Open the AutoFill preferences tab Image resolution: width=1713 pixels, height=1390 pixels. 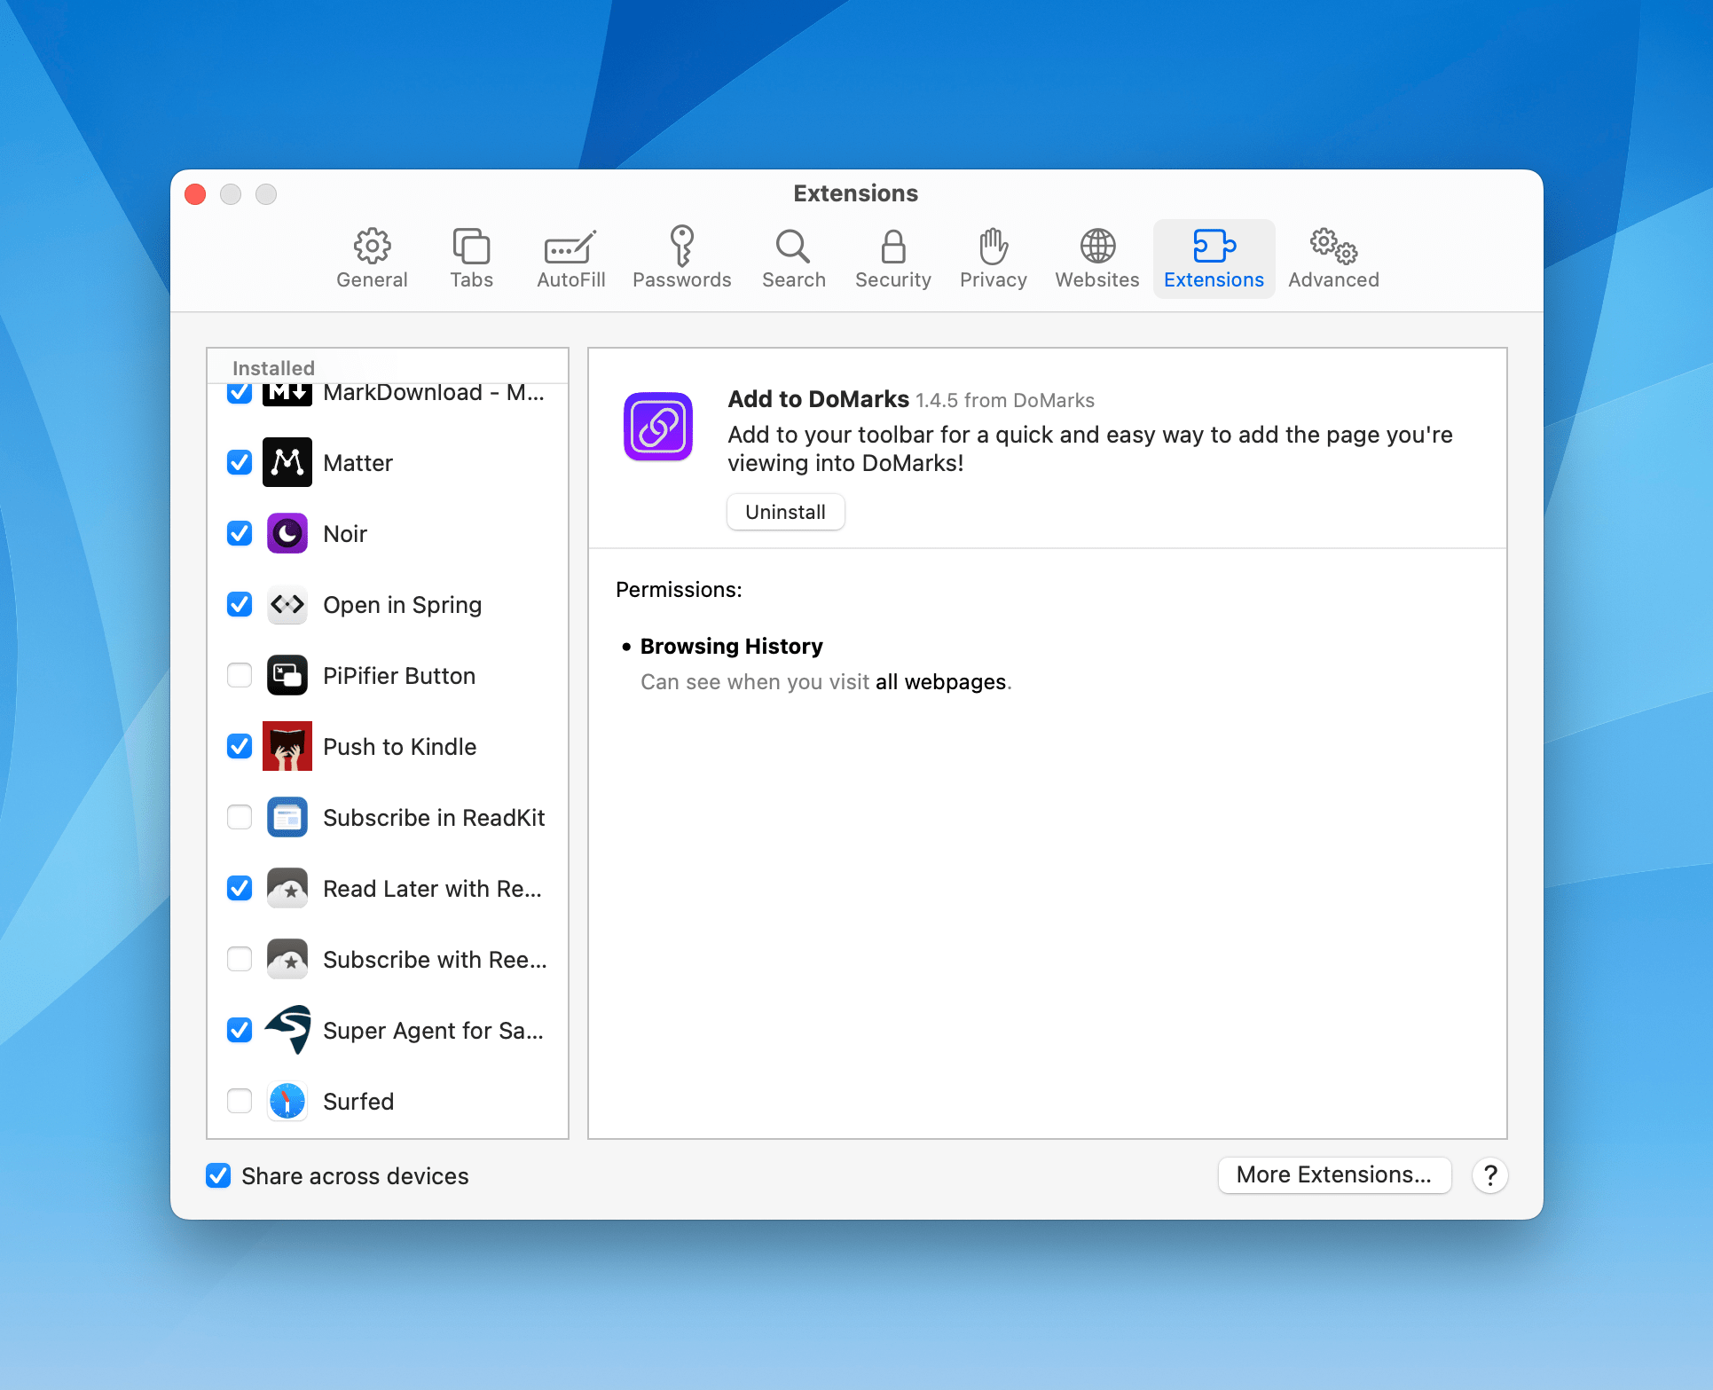pos(570,258)
